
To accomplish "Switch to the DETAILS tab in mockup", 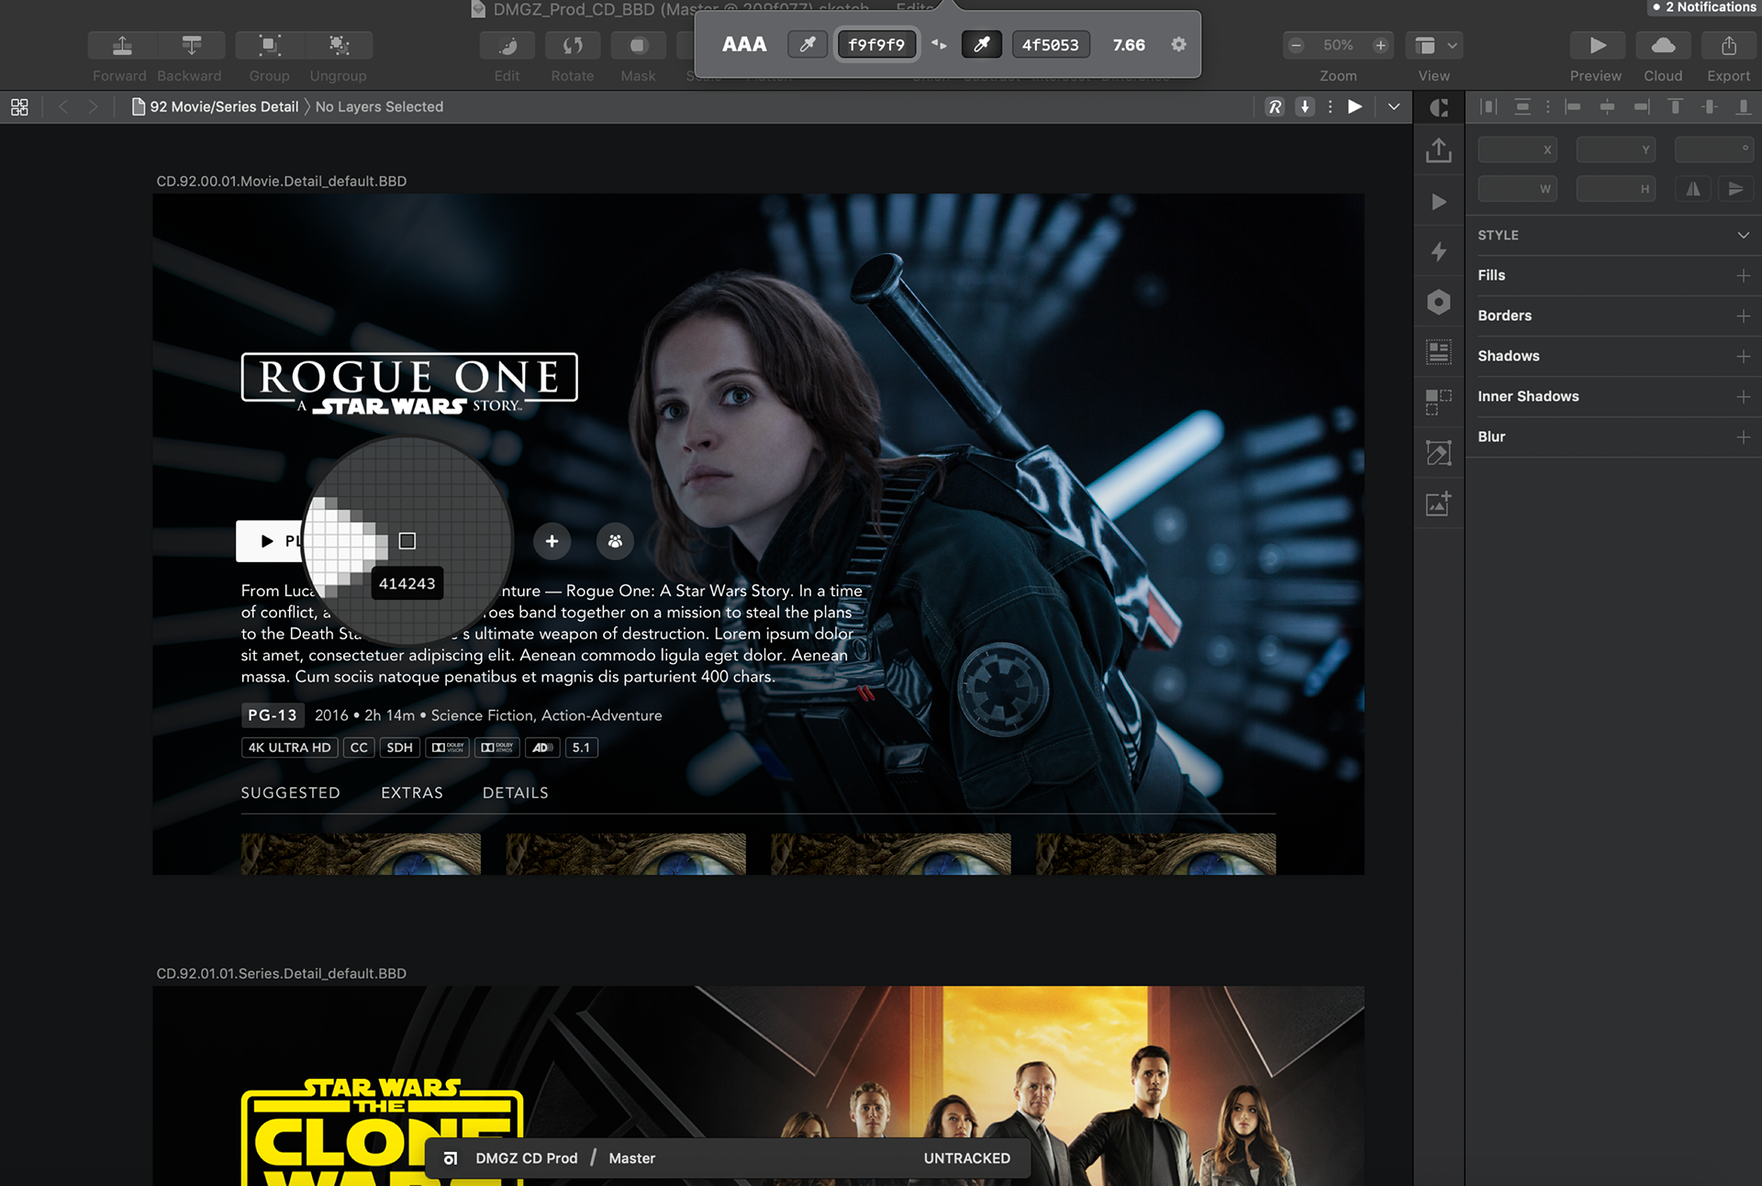I will pyautogui.click(x=516, y=793).
